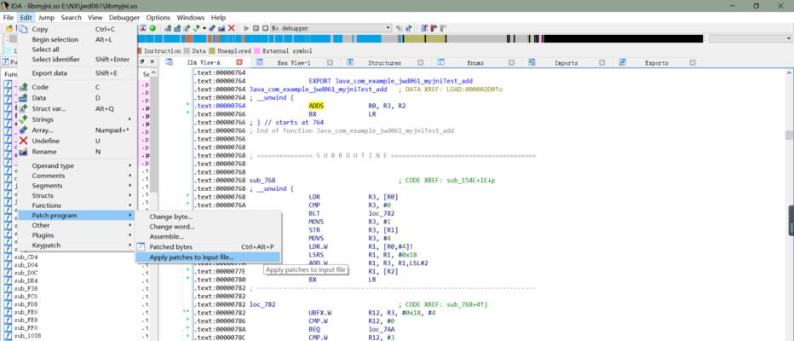The height and width of the screenshot is (341, 794).
Task: Open the Help menu
Action: click(218, 17)
